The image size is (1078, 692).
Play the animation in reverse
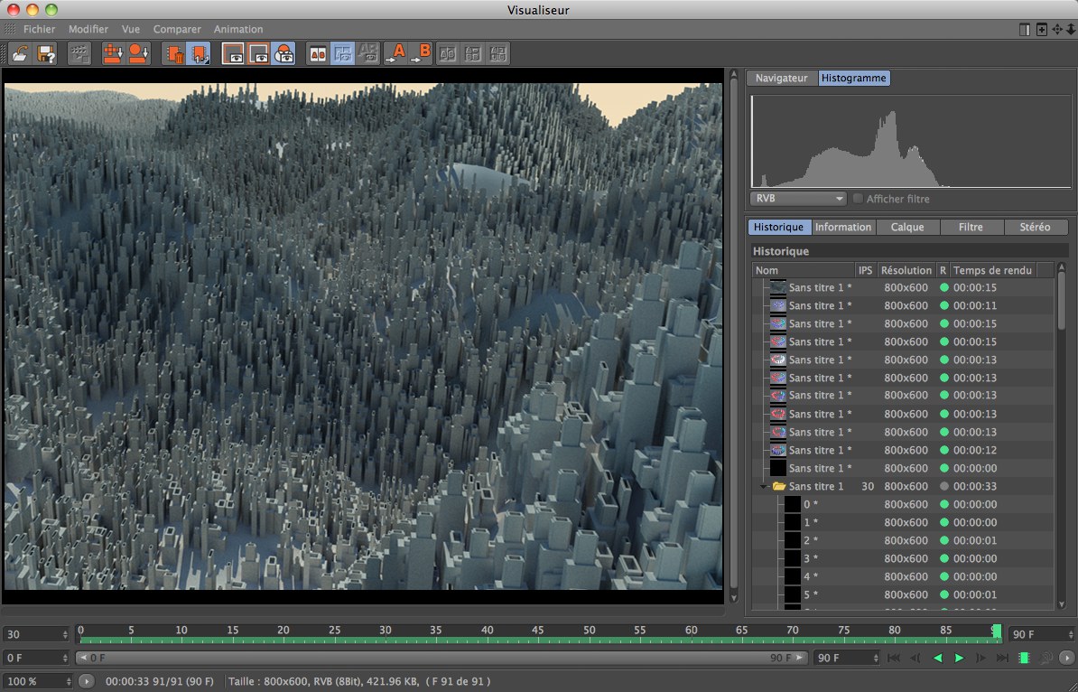pyautogui.click(x=937, y=658)
